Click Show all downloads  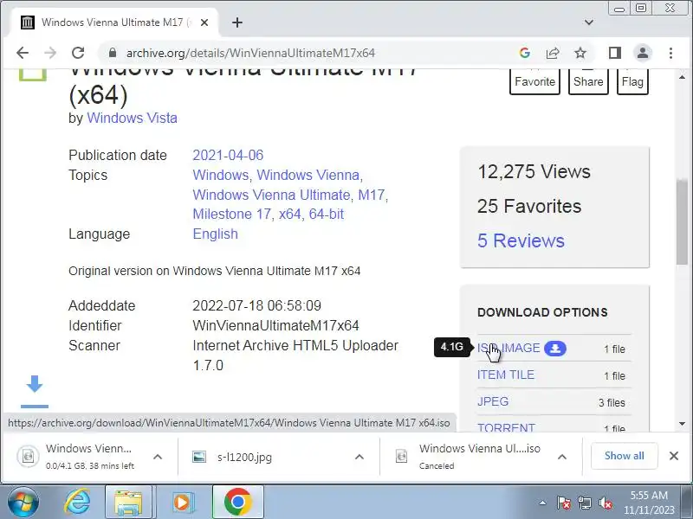tap(624, 456)
